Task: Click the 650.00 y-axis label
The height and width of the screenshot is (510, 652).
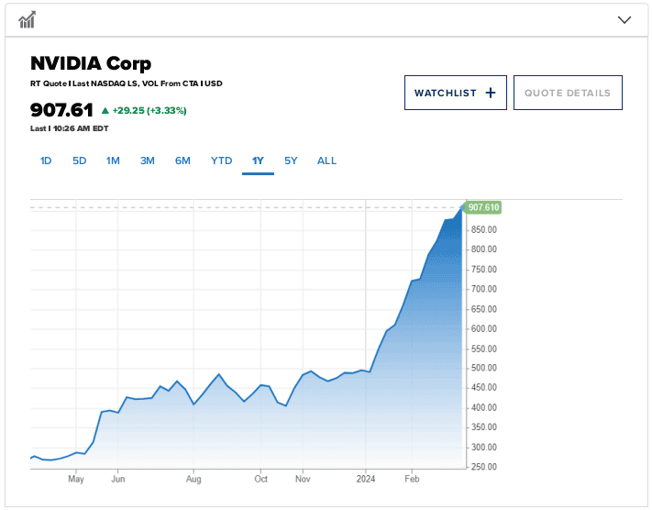Action: click(x=484, y=309)
